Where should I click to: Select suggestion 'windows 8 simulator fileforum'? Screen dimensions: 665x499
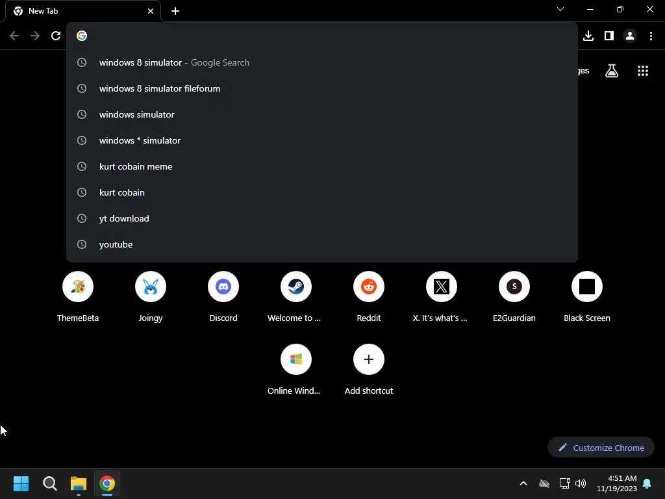pos(322,88)
